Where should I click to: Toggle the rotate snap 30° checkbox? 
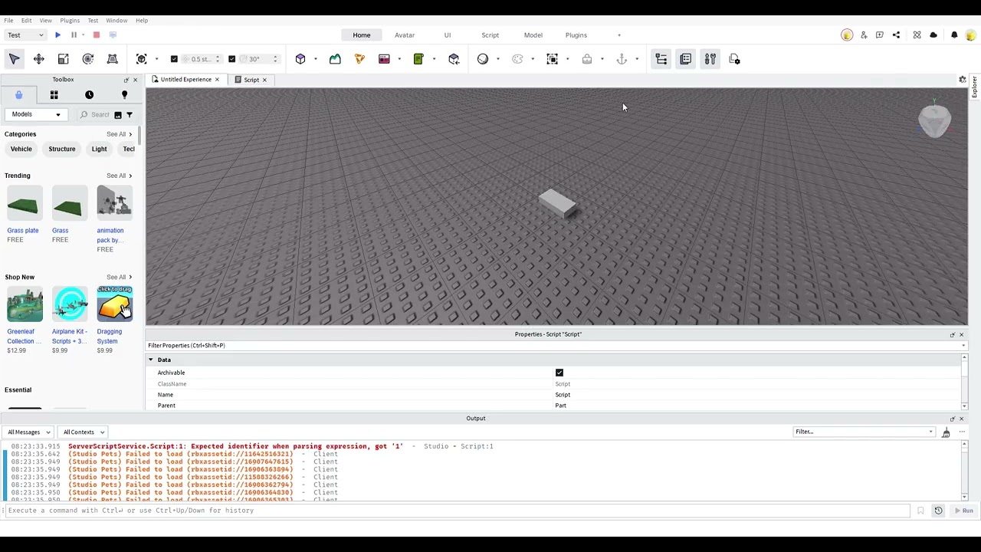[x=231, y=59]
